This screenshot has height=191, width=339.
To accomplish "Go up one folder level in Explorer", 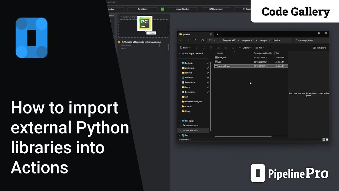I will pos(195,40).
